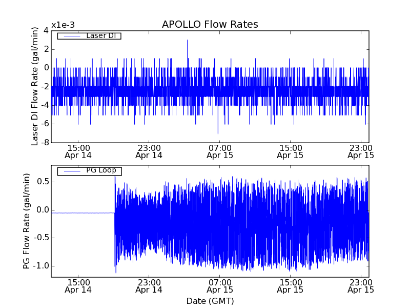This screenshot has width=410, height=308.
Task: Click top plot's "07:00 Apr 15" tick label
Action: coord(220,151)
